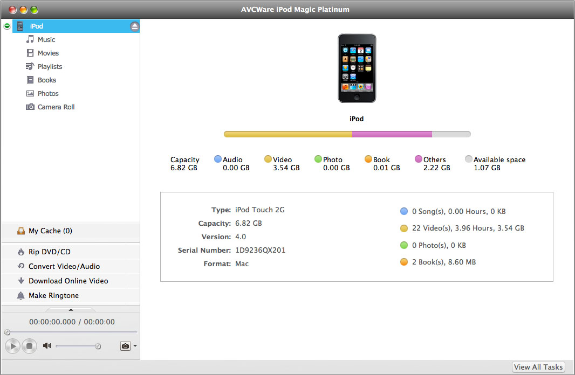Mute the volume speaker icon

[47, 345]
